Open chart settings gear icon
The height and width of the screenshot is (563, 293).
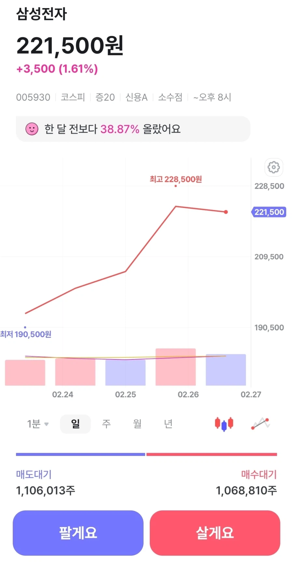(273, 167)
